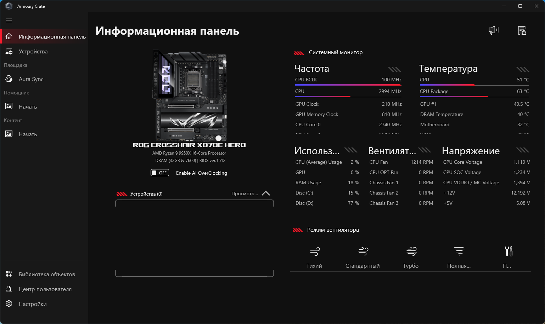Click the Системный монитор heading
Screen dimensions: 545x324
(336, 52)
